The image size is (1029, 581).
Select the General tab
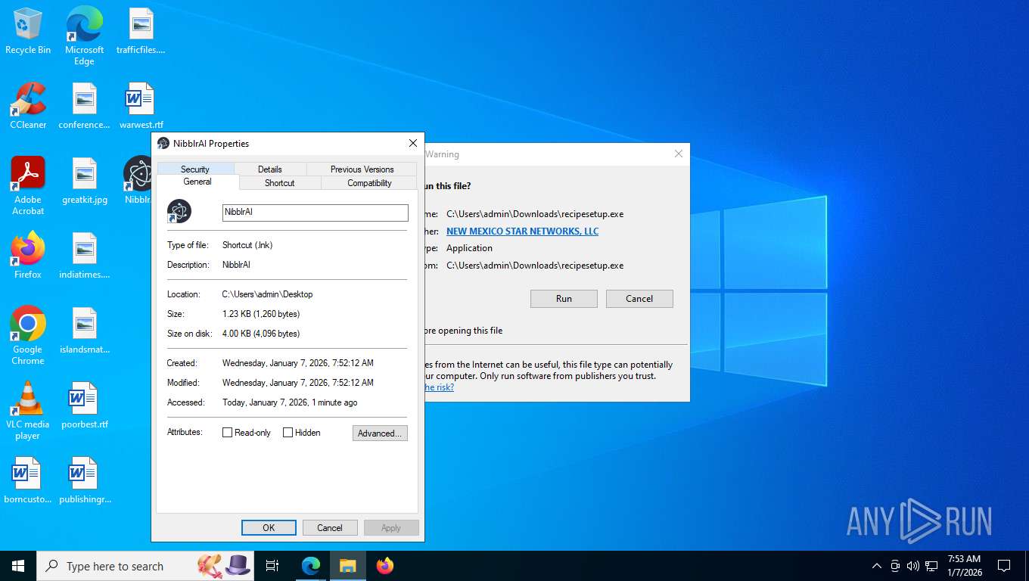[197, 182]
